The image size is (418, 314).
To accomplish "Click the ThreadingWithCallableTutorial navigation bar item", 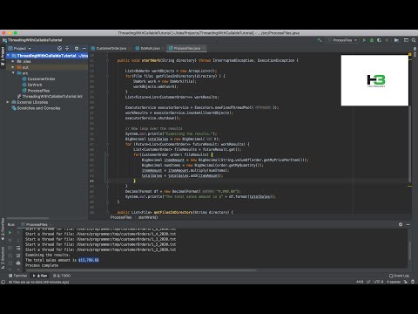I will pos(32,40).
